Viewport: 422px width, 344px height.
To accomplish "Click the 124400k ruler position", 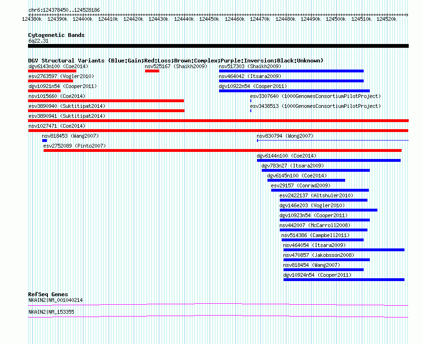I will pos(83,19).
